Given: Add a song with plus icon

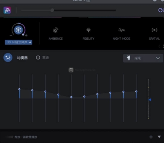Looking at the screenshot, I should click(151, 137).
